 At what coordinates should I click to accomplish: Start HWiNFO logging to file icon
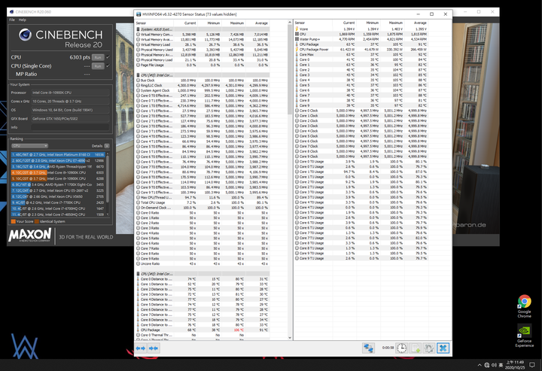(x=415, y=348)
